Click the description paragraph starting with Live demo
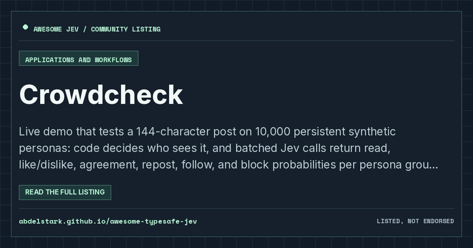Screen dimensions: 473x248 click(x=229, y=148)
